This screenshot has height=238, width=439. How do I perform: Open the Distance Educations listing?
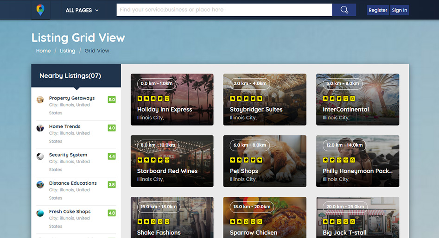(73, 183)
